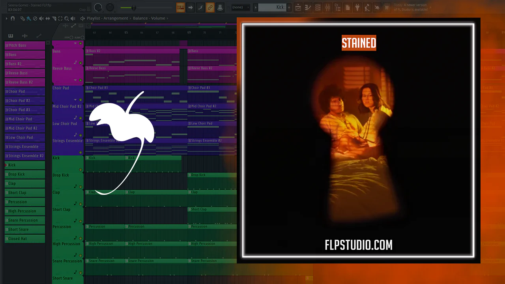The height and width of the screenshot is (284, 505).
Task: Show audio clips tab in picker panel
Action: coord(25,36)
